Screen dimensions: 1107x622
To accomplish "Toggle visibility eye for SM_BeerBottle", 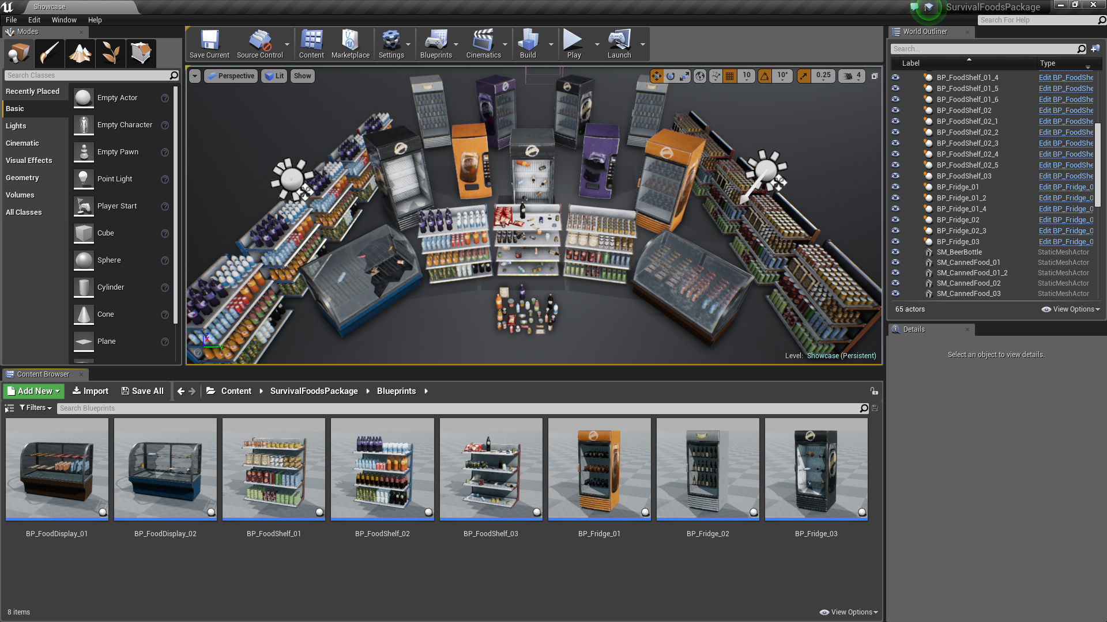I will coord(895,252).
